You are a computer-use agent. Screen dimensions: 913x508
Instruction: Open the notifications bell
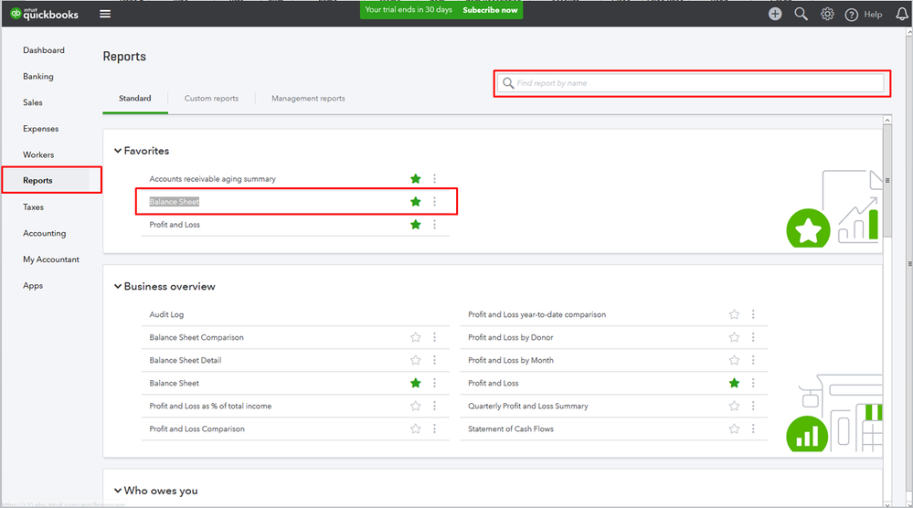click(x=902, y=14)
